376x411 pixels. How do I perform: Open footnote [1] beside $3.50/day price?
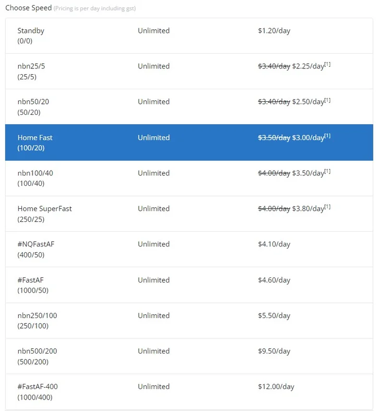click(x=327, y=171)
